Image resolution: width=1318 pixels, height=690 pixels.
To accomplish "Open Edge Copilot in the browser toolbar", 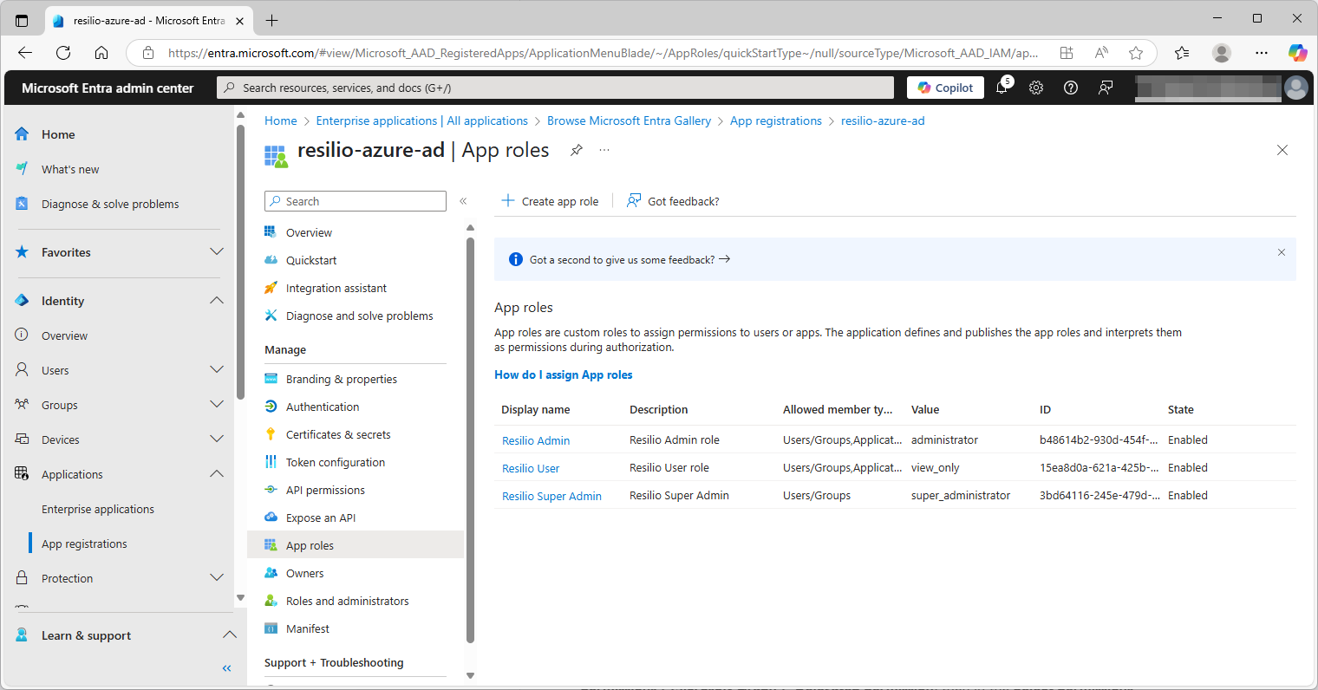I will click(x=1298, y=53).
